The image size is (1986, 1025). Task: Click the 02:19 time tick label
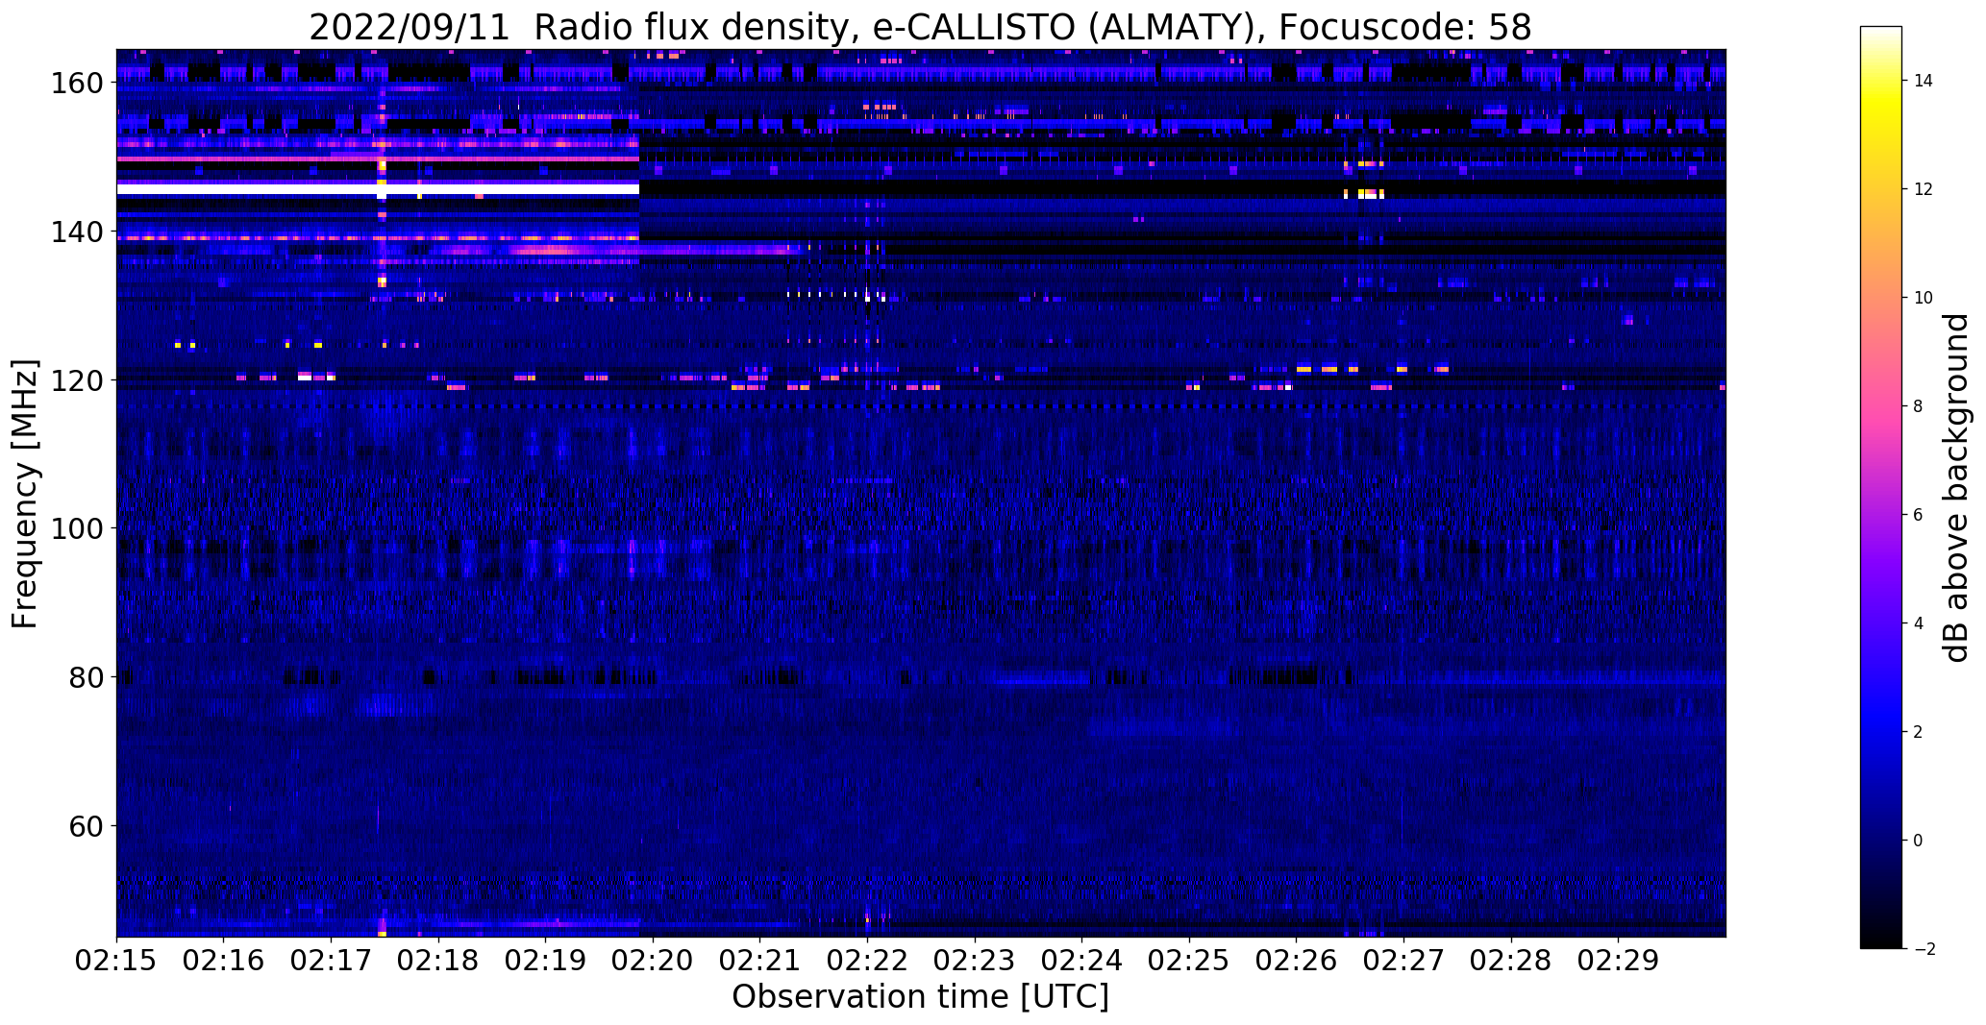coord(545,961)
